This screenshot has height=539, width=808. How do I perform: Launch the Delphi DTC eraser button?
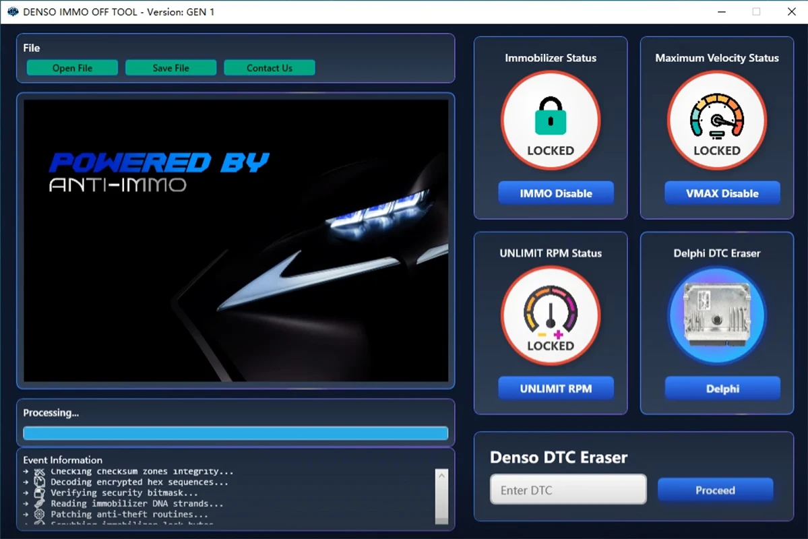click(x=722, y=389)
